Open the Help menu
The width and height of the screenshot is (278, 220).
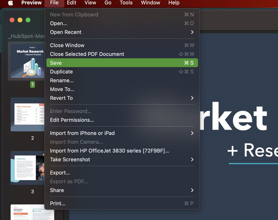(174, 3)
